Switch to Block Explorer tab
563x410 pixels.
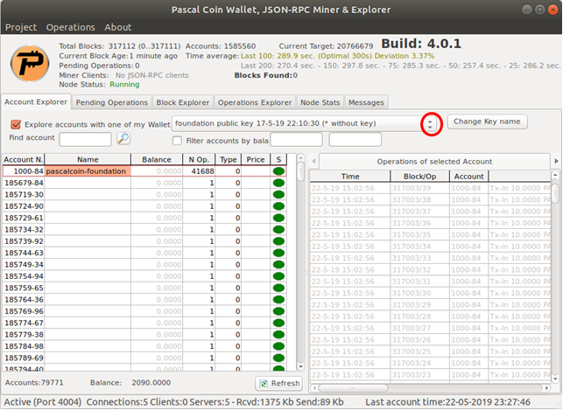click(x=183, y=102)
